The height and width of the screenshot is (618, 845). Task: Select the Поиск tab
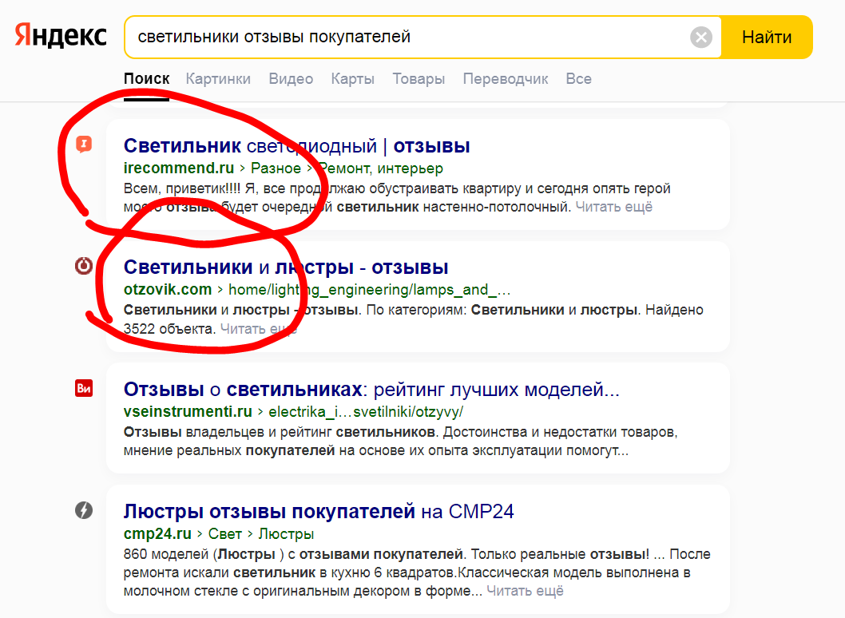[x=147, y=79]
